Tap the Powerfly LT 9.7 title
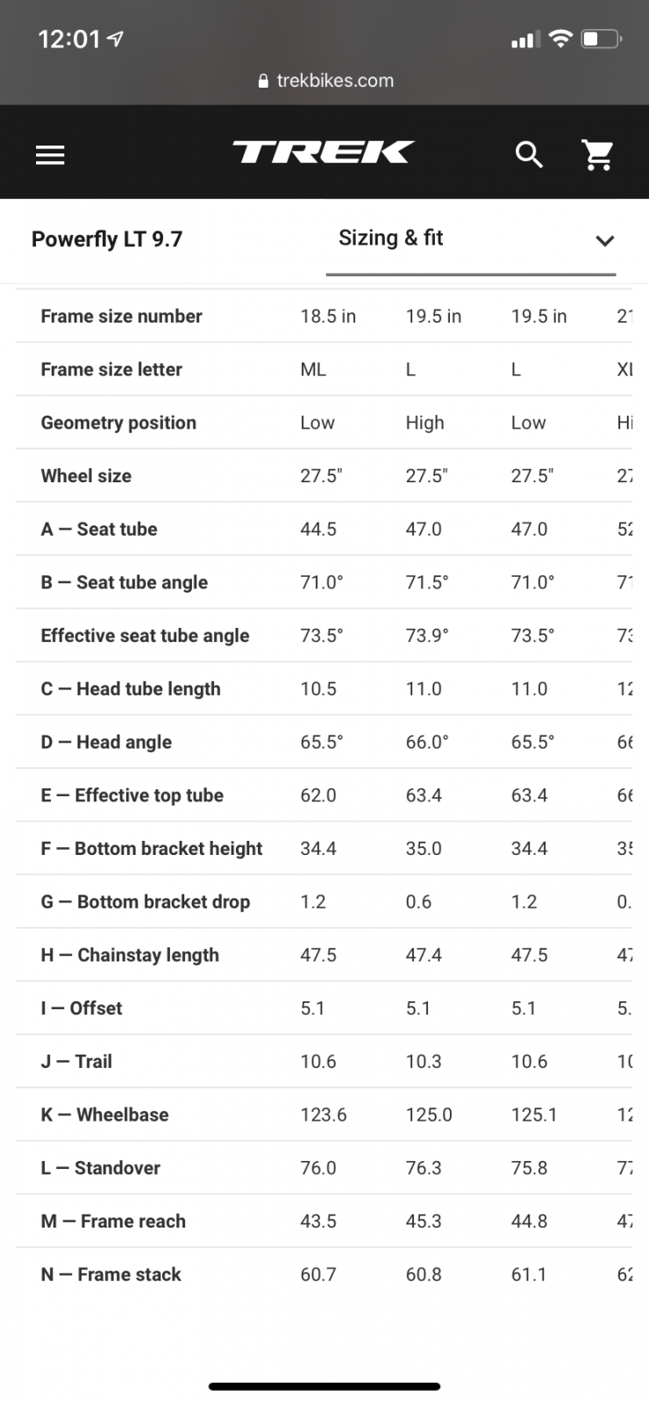The height and width of the screenshot is (1403, 649). [x=107, y=239]
